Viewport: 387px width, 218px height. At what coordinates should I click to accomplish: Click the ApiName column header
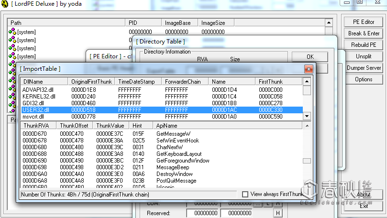(x=227, y=126)
